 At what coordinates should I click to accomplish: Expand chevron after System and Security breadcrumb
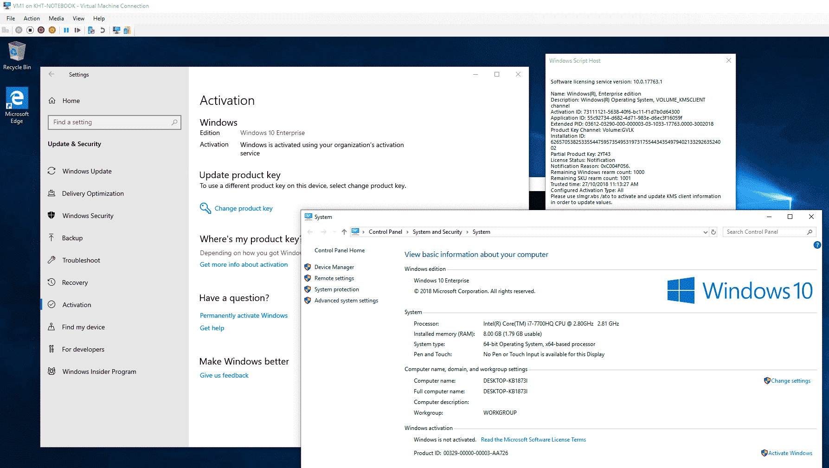(467, 232)
